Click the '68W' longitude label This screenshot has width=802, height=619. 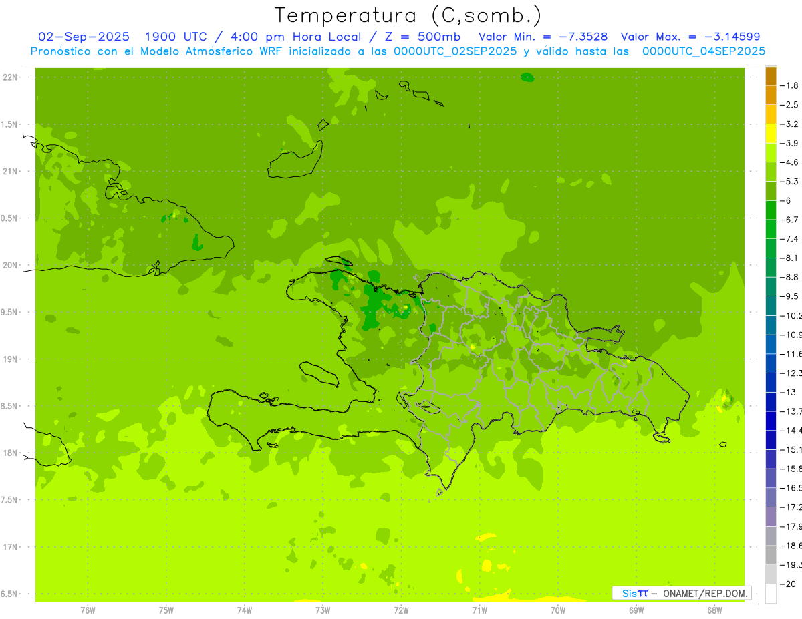click(714, 610)
